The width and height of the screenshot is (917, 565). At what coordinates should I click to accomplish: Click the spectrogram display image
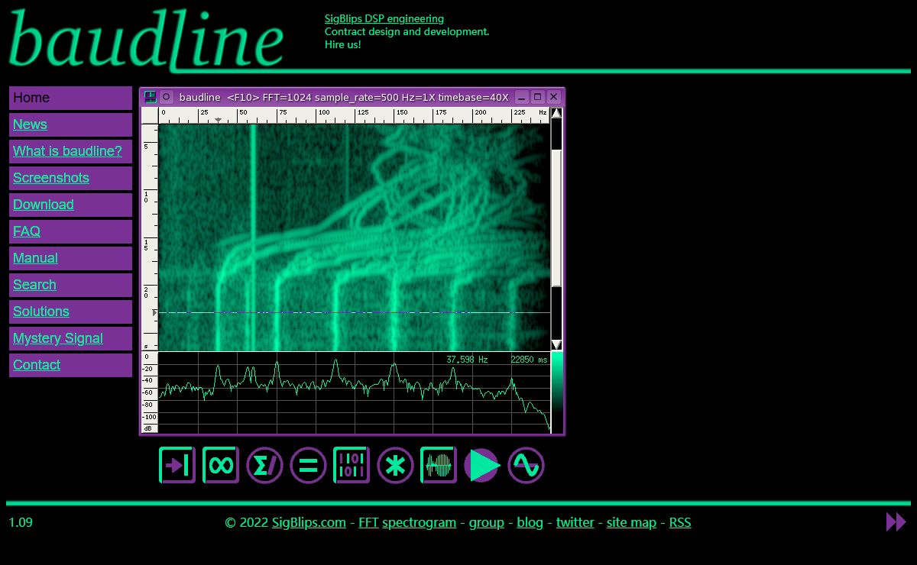pos(355,237)
